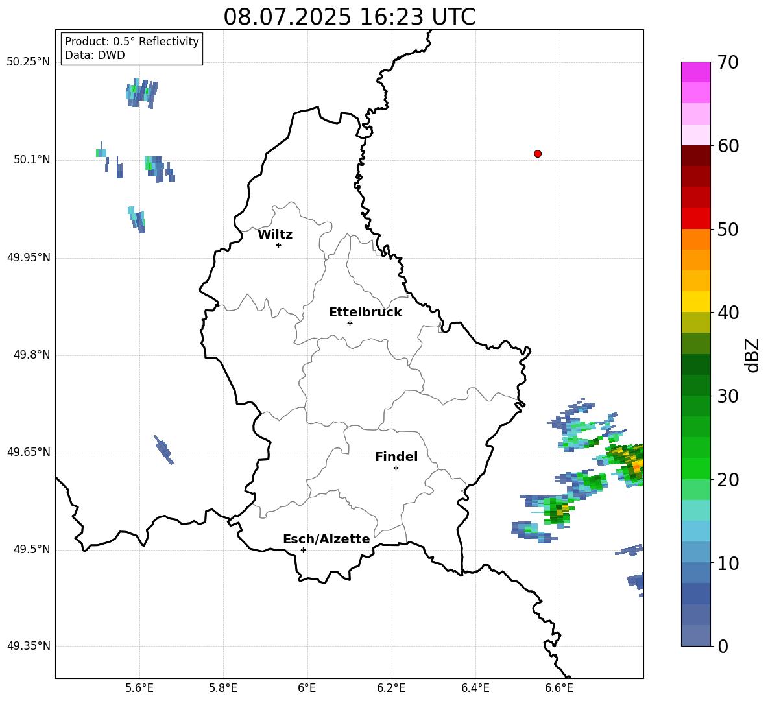Click the title 08.07.2025 16:23 UTC
The height and width of the screenshot is (701, 768).
(x=349, y=17)
